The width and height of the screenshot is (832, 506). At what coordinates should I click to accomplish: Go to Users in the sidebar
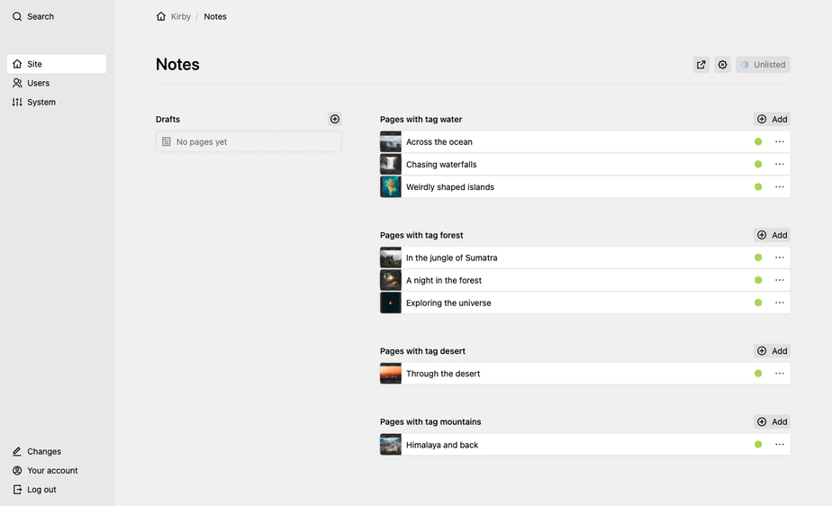tap(38, 83)
